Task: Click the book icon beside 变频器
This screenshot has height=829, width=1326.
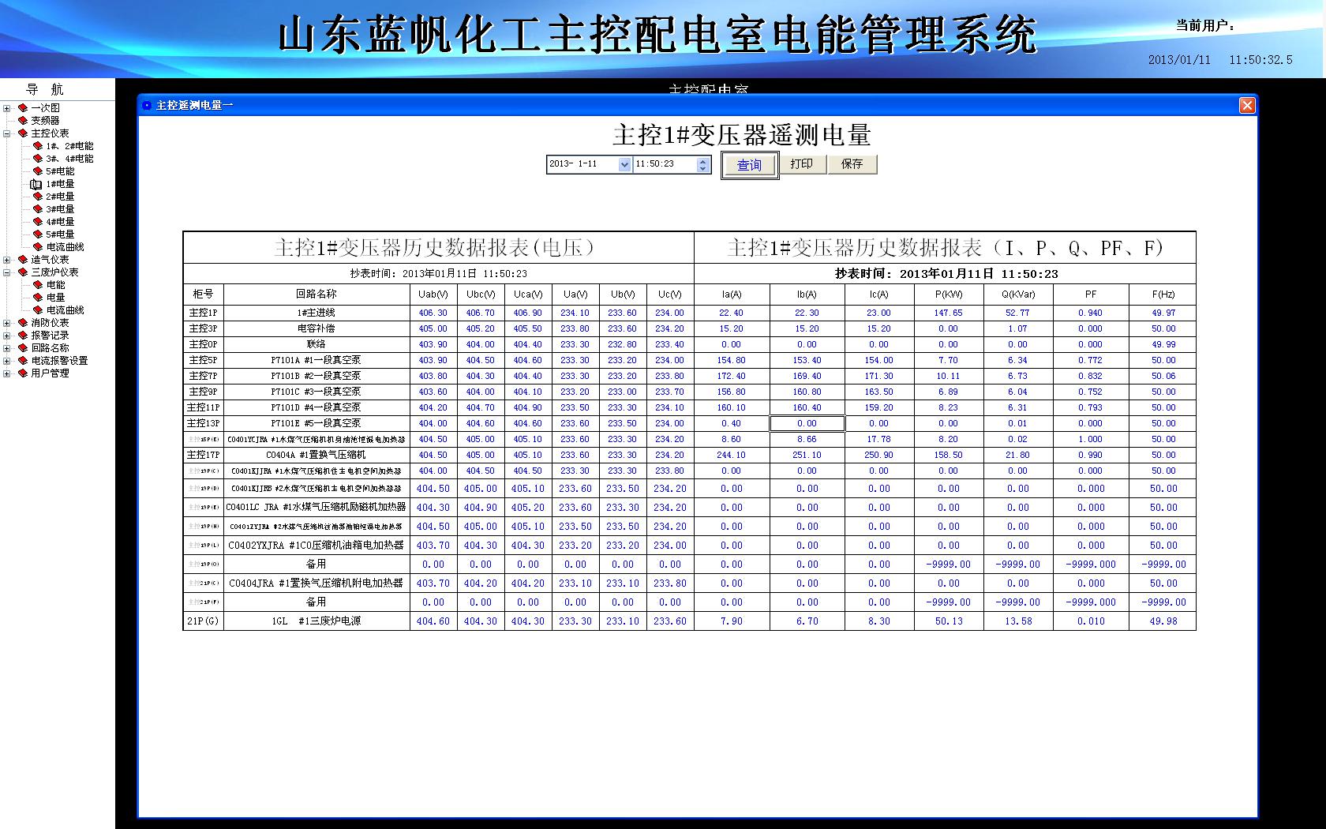Action: click(23, 121)
